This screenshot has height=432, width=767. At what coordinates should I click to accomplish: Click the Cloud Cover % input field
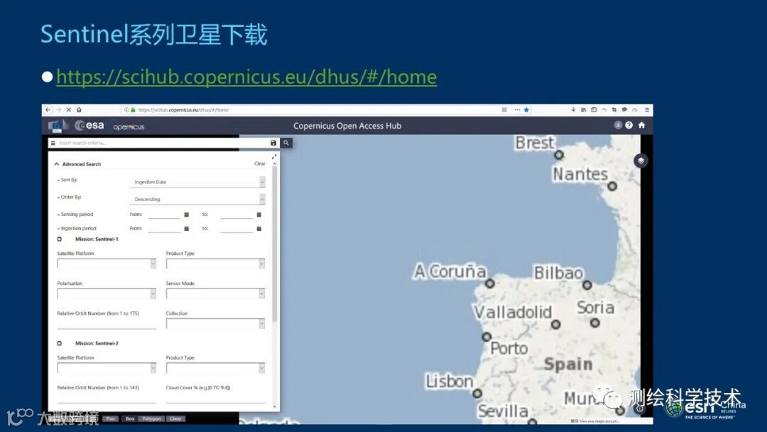tap(215, 397)
